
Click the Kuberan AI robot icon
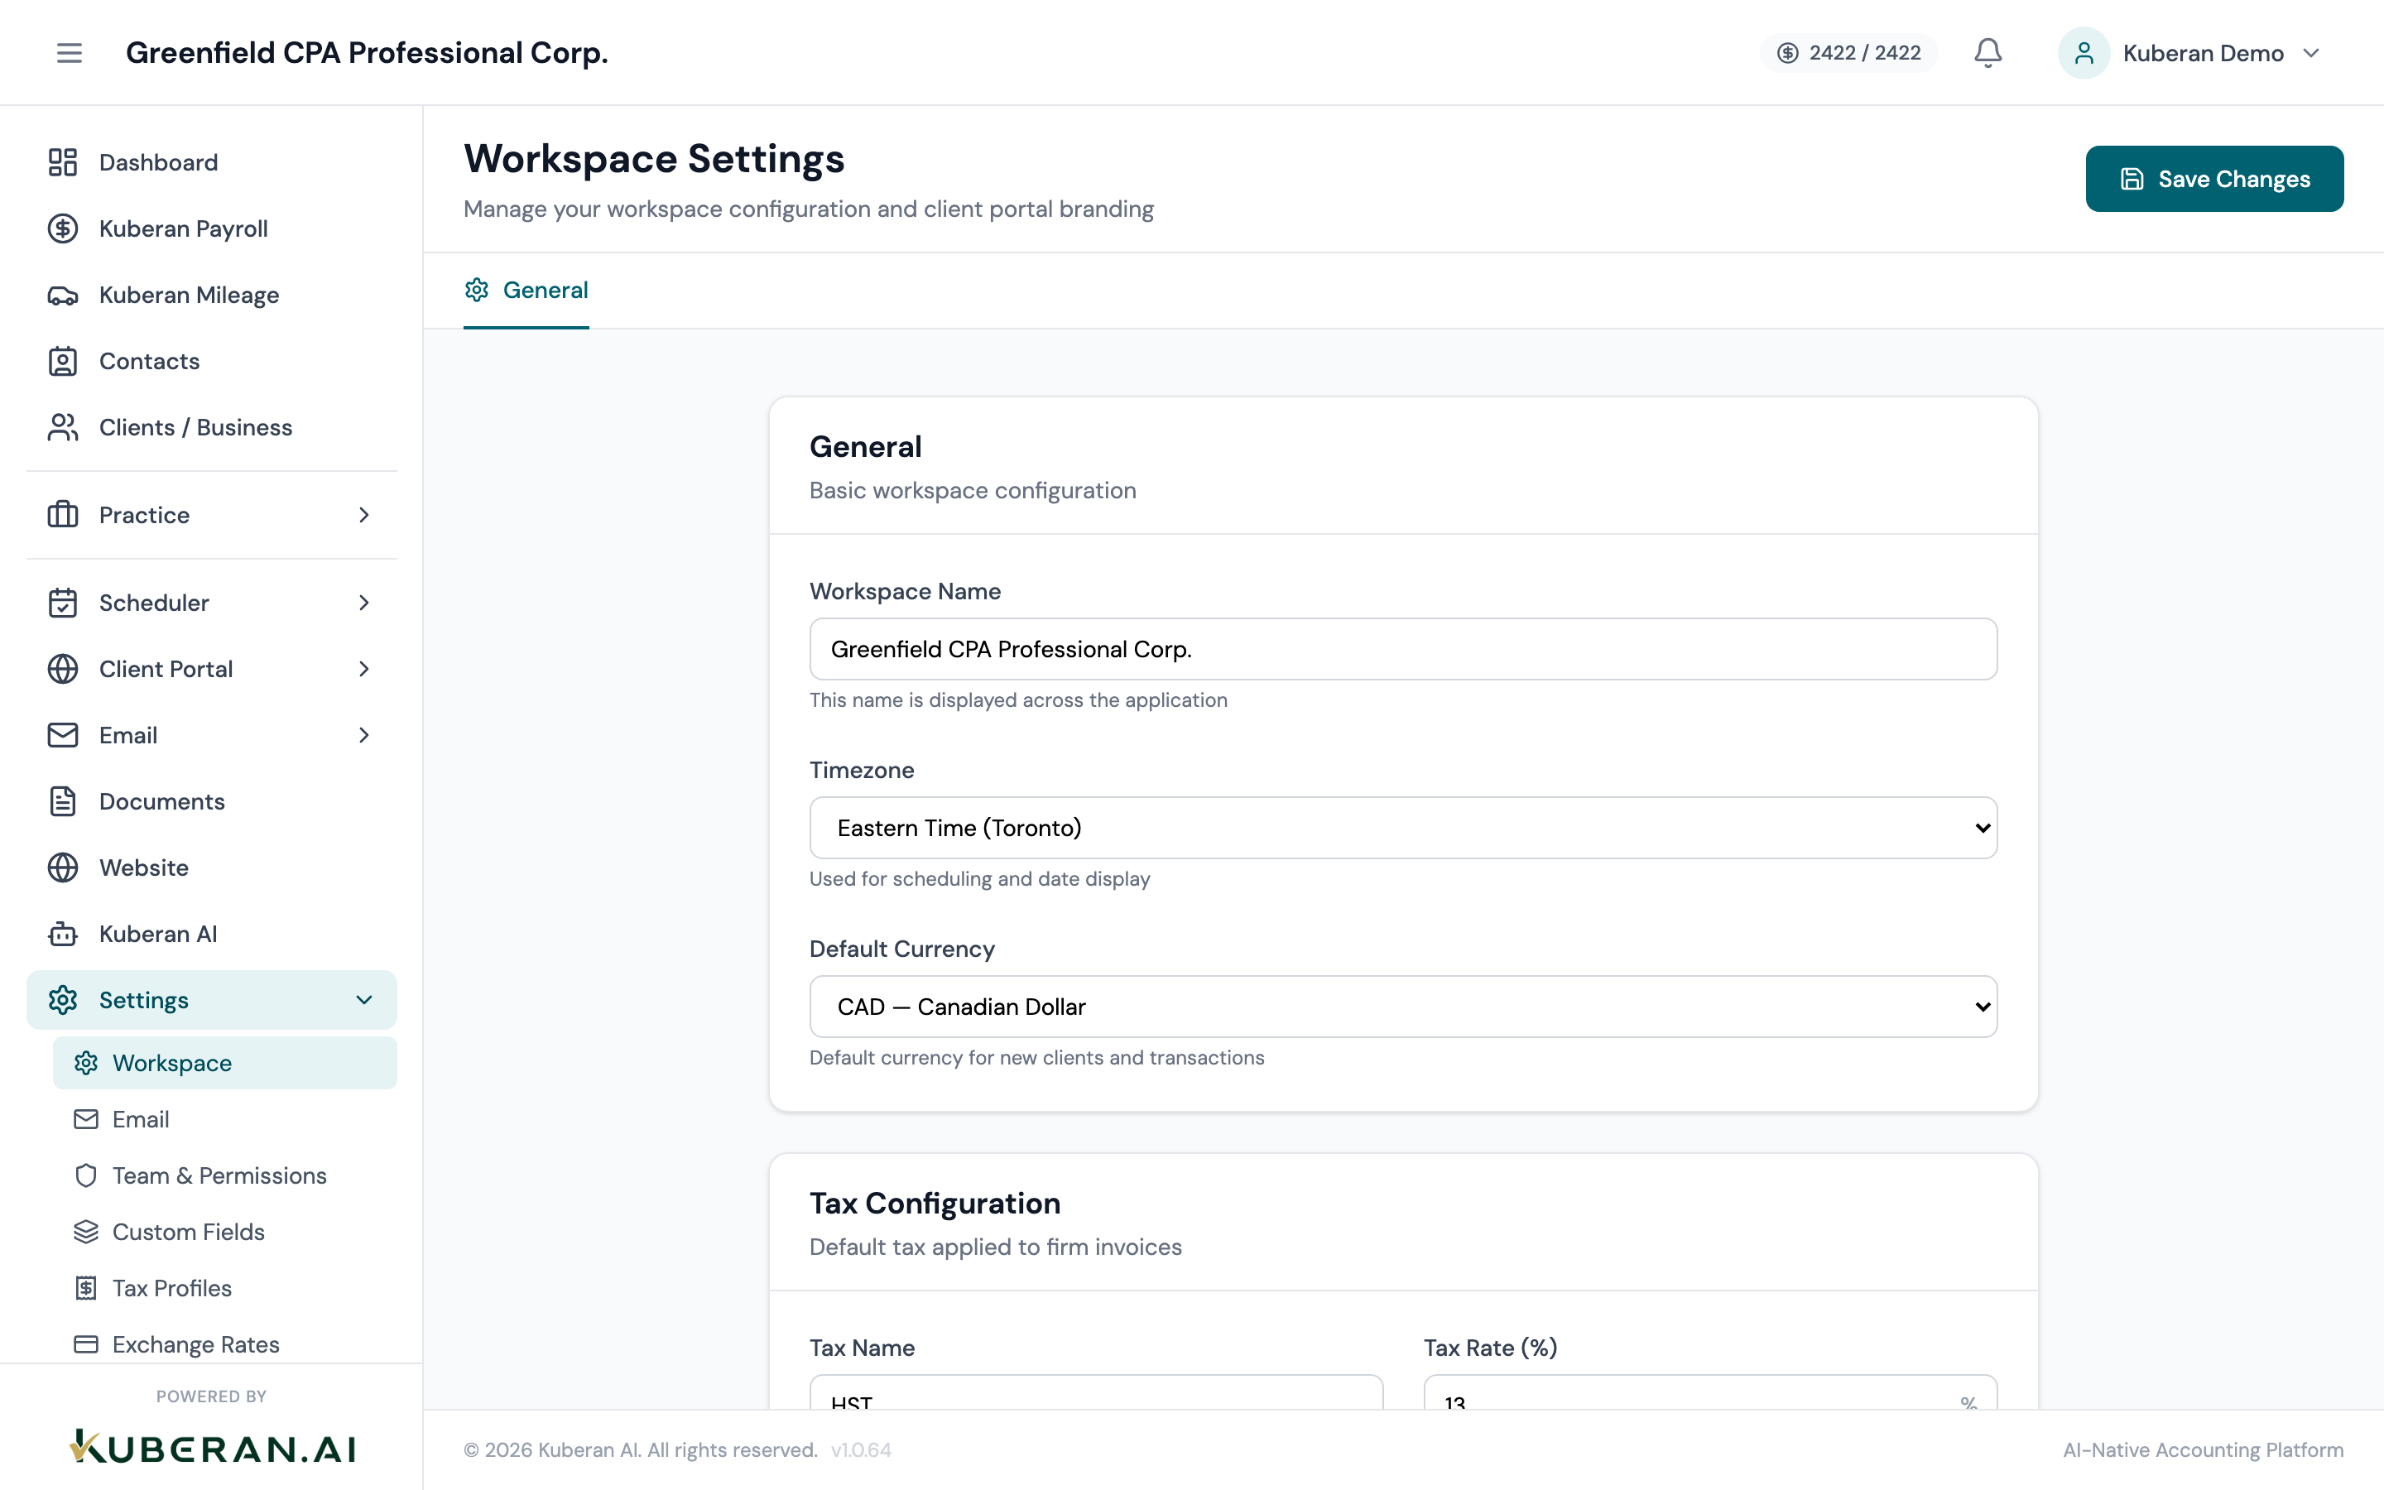tap(63, 933)
